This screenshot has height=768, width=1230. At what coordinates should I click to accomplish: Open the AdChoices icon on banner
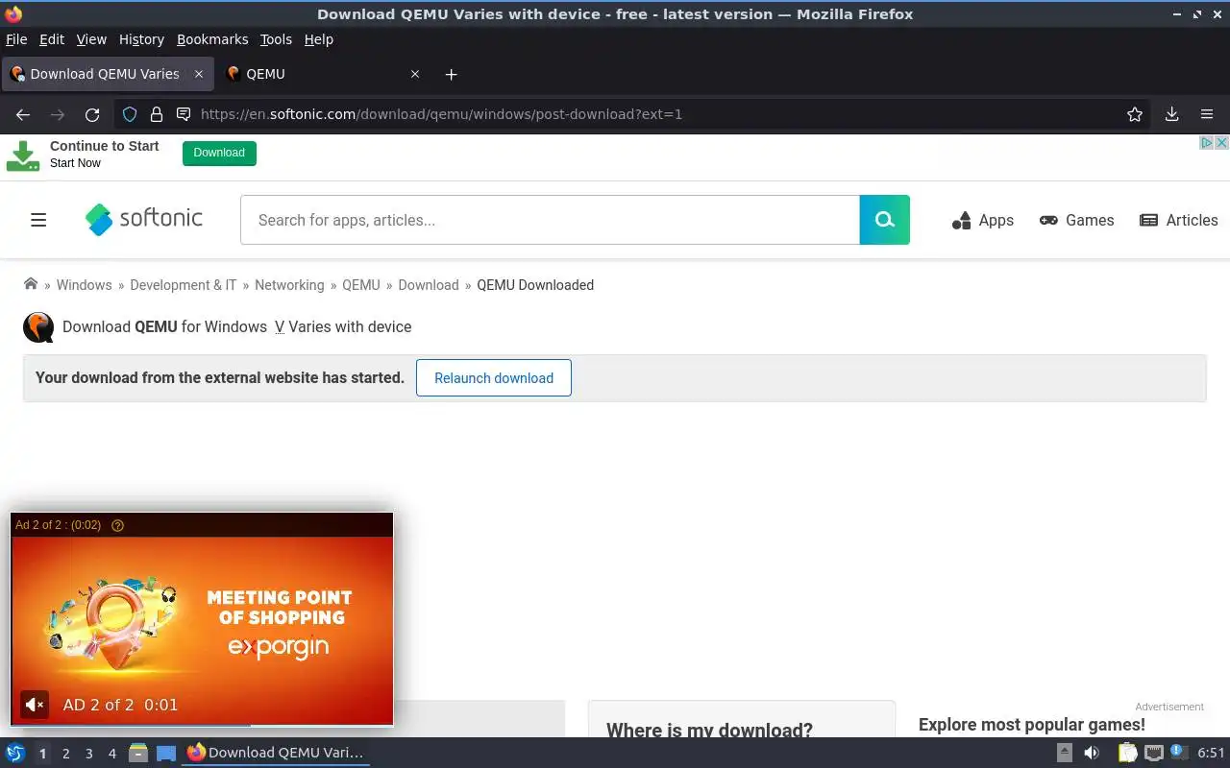[x=1207, y=142]
